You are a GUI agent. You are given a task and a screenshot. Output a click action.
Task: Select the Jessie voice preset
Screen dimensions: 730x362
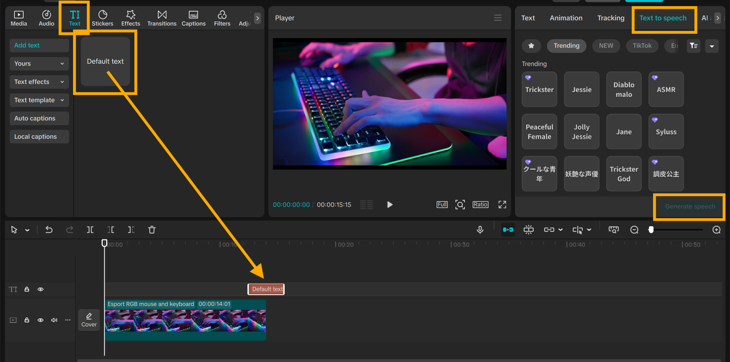tap(581, 90)
